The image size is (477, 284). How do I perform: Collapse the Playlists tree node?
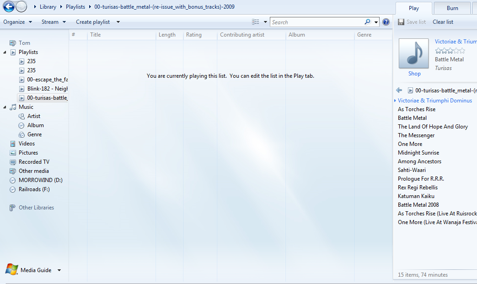(5, 52)
